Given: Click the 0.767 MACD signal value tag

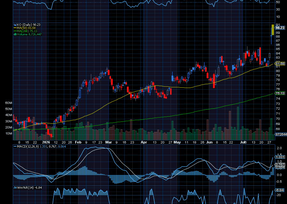Looking at the screenshot, I should (280, 165).
